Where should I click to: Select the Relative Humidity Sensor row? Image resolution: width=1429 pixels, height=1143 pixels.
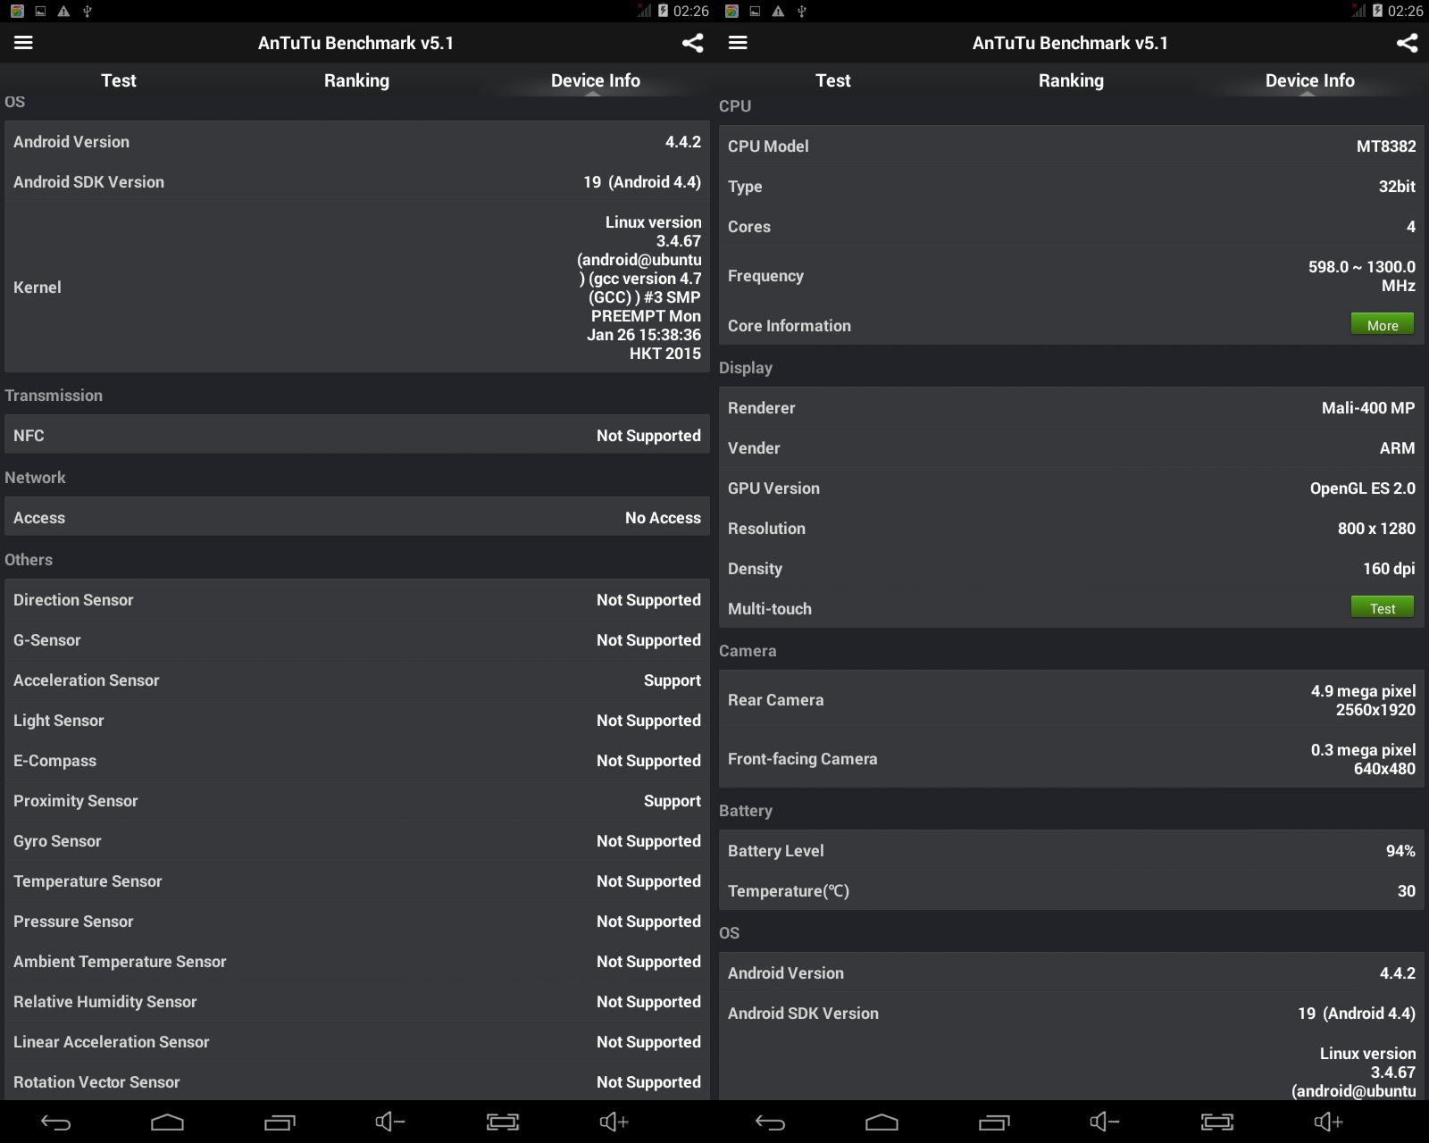(356, 1001)
